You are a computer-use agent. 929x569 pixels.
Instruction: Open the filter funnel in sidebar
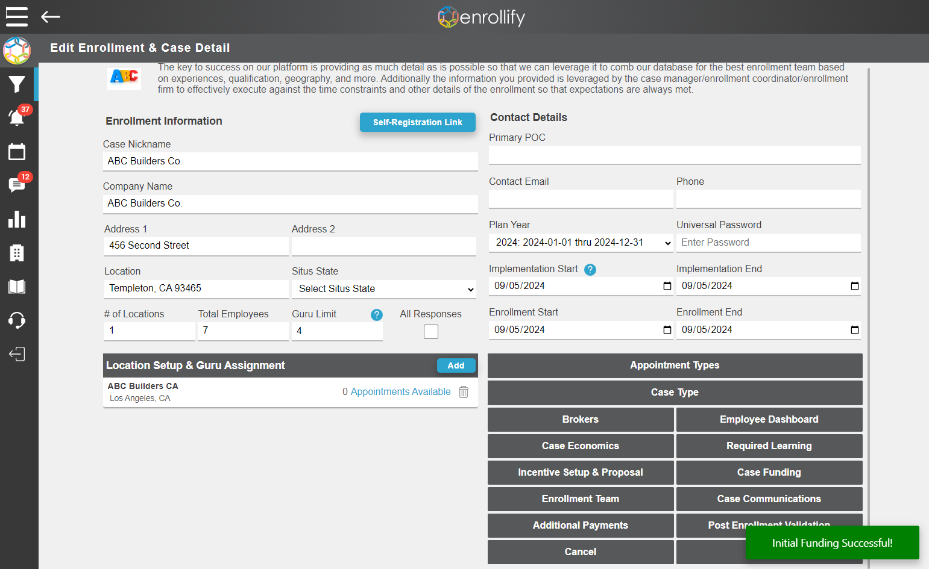(x=17, y=84)
